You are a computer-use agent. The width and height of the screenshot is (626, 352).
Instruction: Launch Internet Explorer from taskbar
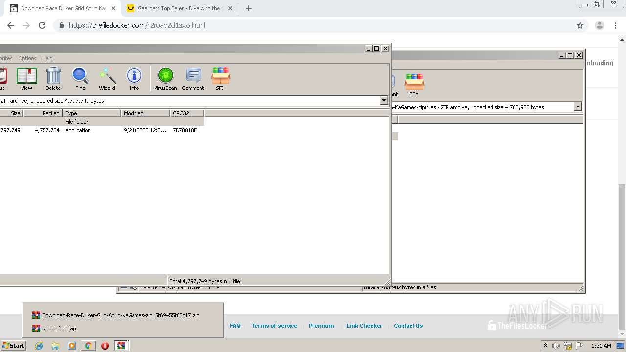click(x=39, y=346)
